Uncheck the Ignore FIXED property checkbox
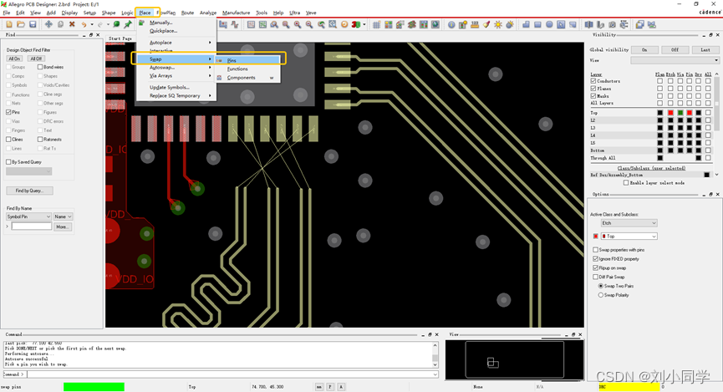 click(596, 259)
